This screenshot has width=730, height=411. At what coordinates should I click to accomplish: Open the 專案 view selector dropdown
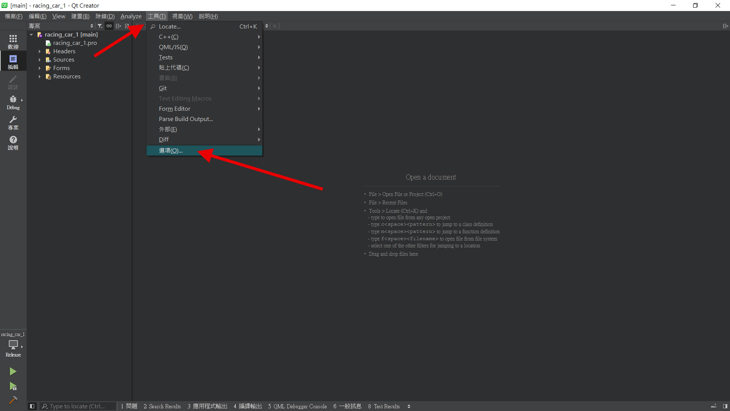click(61, 26)
